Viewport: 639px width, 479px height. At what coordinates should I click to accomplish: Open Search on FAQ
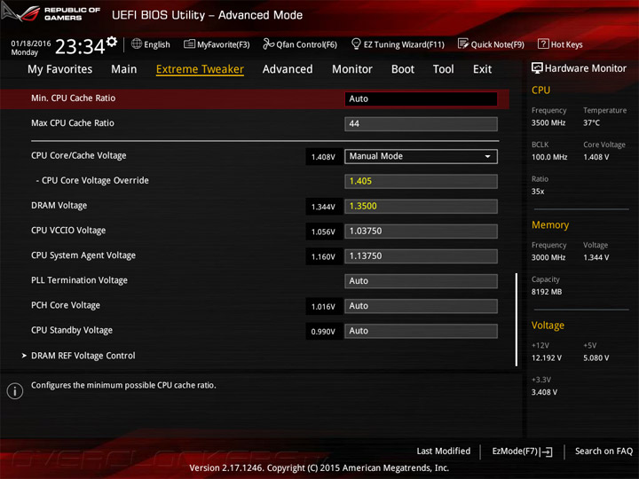(603, 452)
